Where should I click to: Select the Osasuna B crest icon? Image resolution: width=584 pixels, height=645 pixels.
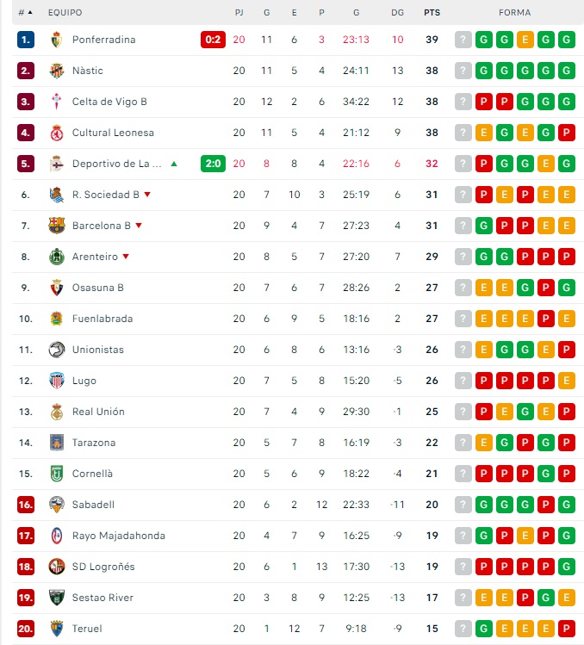click(x=57, y=288)
